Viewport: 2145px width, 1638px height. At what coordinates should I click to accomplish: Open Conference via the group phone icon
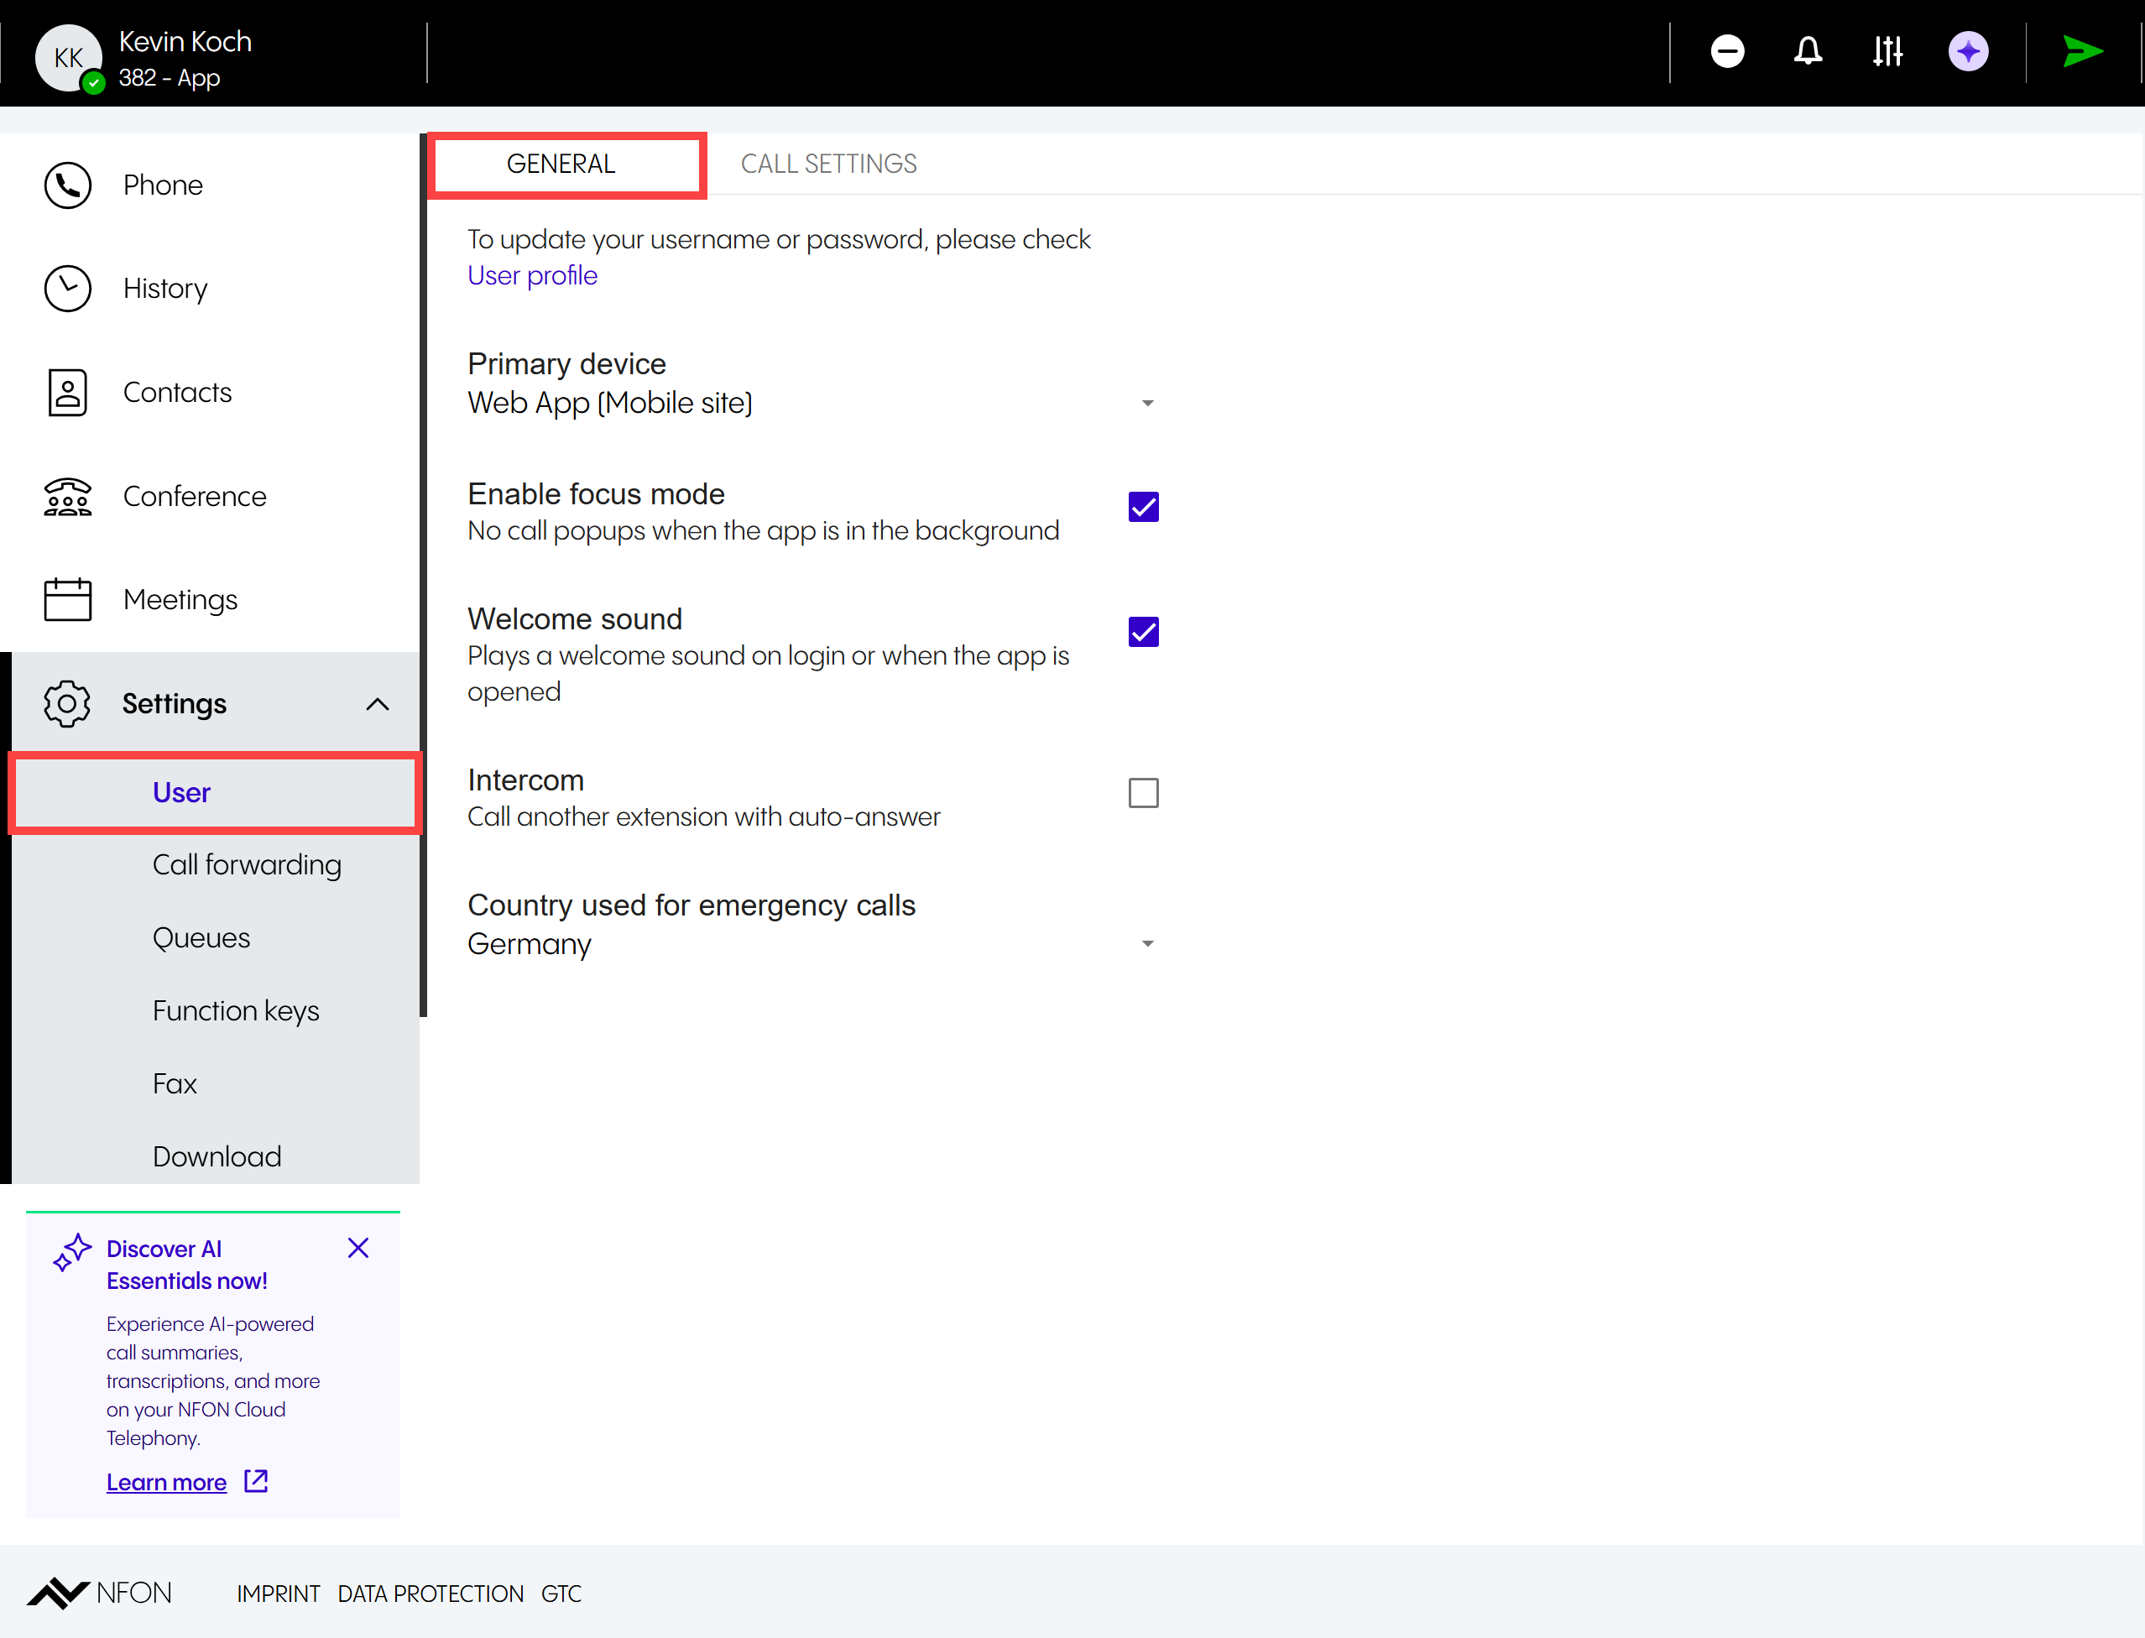(x=67, y=496)
